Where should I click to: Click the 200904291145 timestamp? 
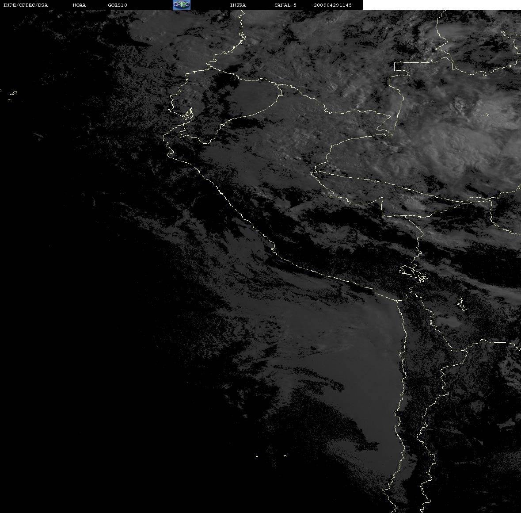click(x=333, y=5)
